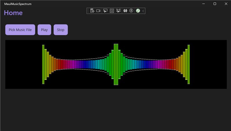
Task: Stop the music with Stop button
Action: point(61,30)
